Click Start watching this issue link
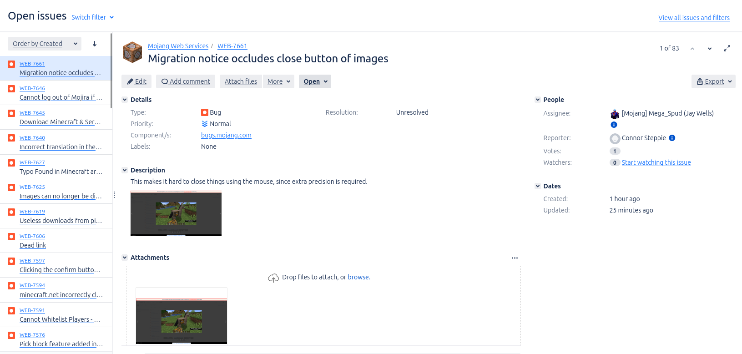The width and height of the screenshot is (742, 354). click(x=656, y=162)
